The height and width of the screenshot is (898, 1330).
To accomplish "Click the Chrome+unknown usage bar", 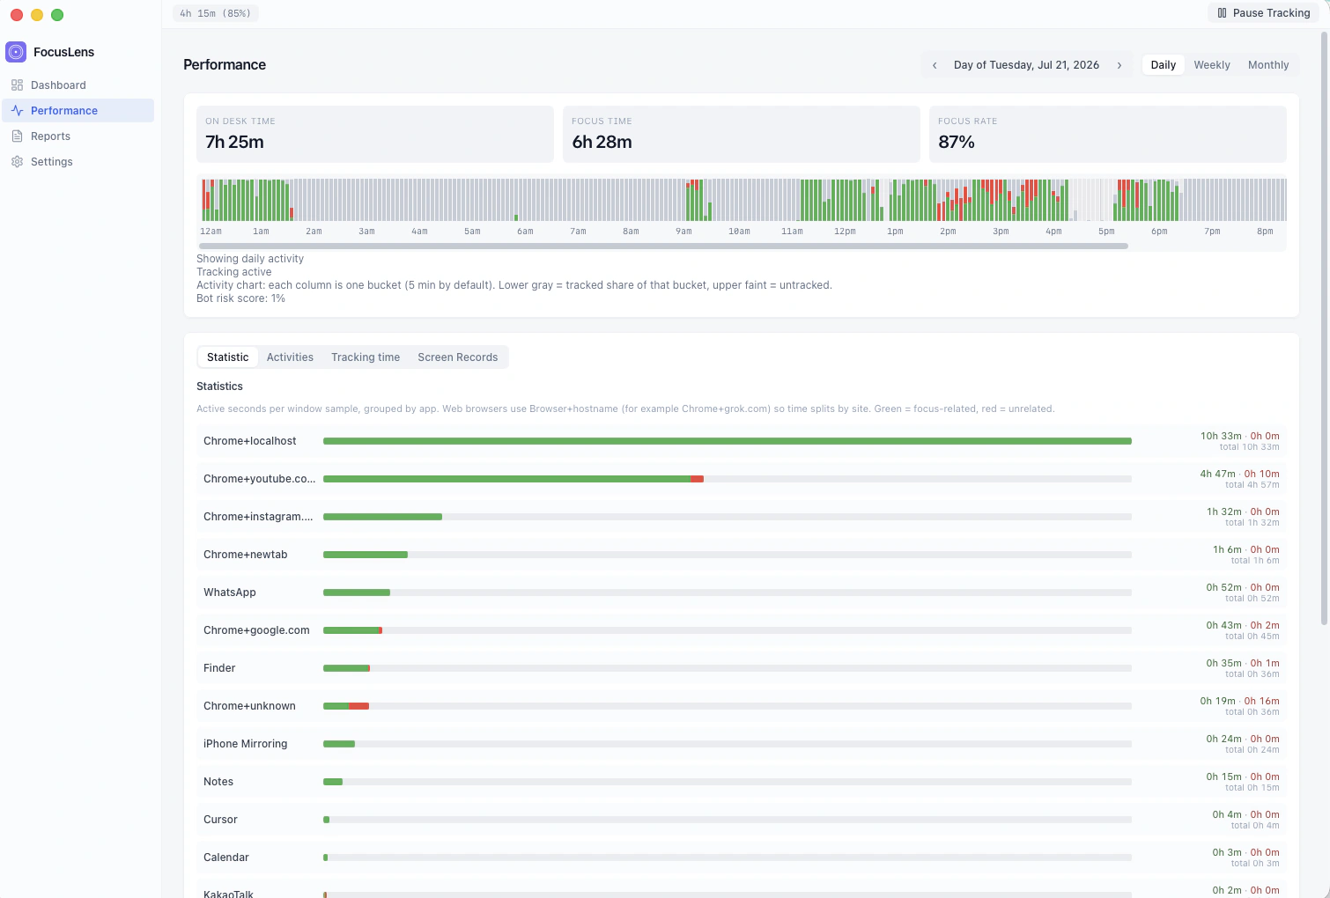I will [728, 706].
